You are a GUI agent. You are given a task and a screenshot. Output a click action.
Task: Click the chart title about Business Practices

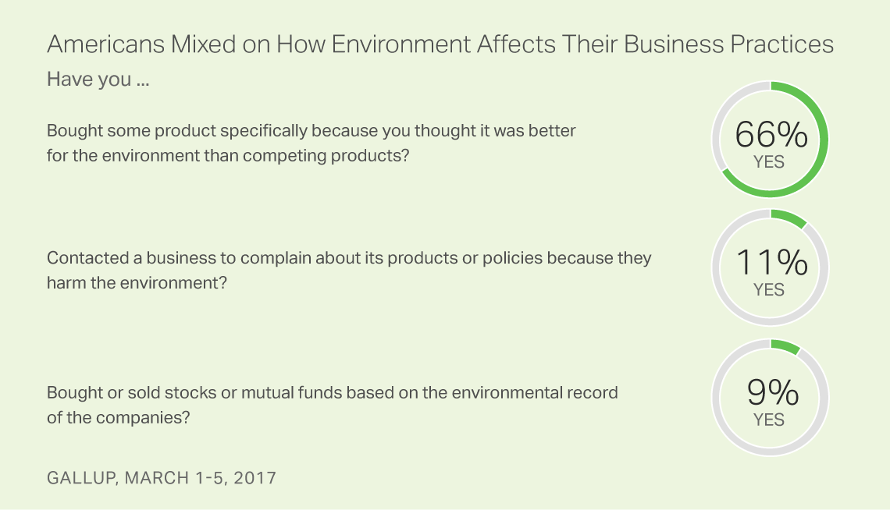pos(440,44)
